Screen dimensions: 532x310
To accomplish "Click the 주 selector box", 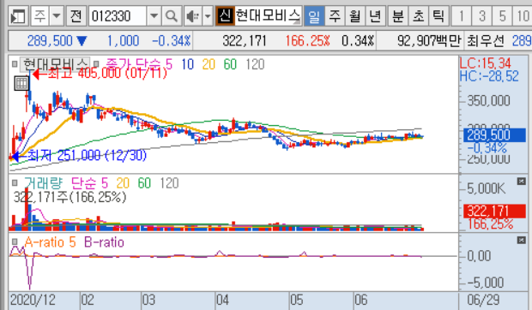I will click(x=40, y=15).
